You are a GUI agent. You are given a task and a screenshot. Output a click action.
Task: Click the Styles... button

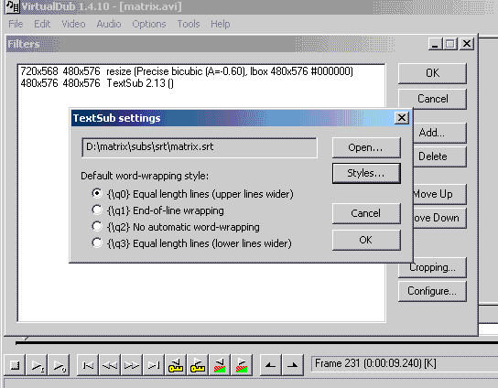coord(366,173)
